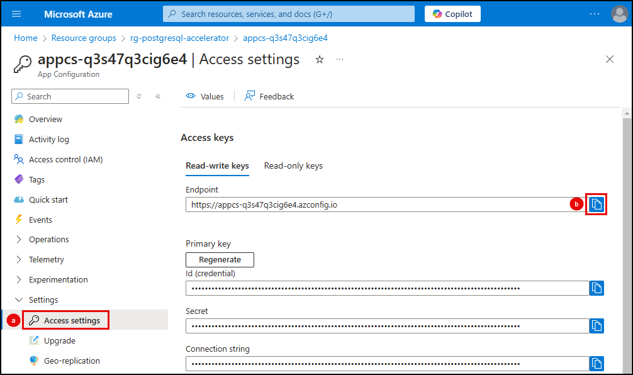Copy the Connection string value
The image size is (633, 375).
pyautogui.click(x=597, y=363)
